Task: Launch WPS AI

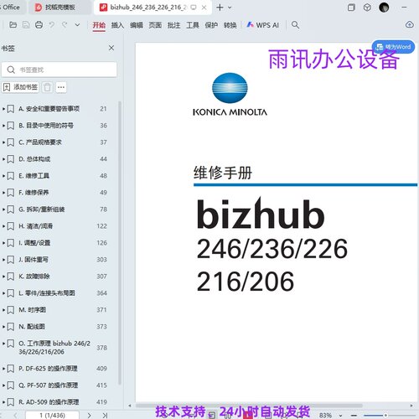Action: pyautogui.click(x=263, y=25)
